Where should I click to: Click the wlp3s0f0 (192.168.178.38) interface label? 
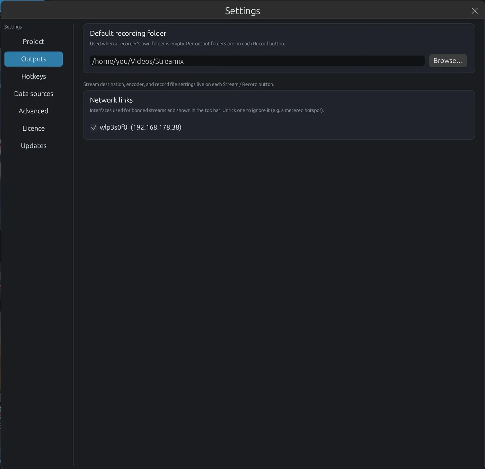tap(140, 127)
